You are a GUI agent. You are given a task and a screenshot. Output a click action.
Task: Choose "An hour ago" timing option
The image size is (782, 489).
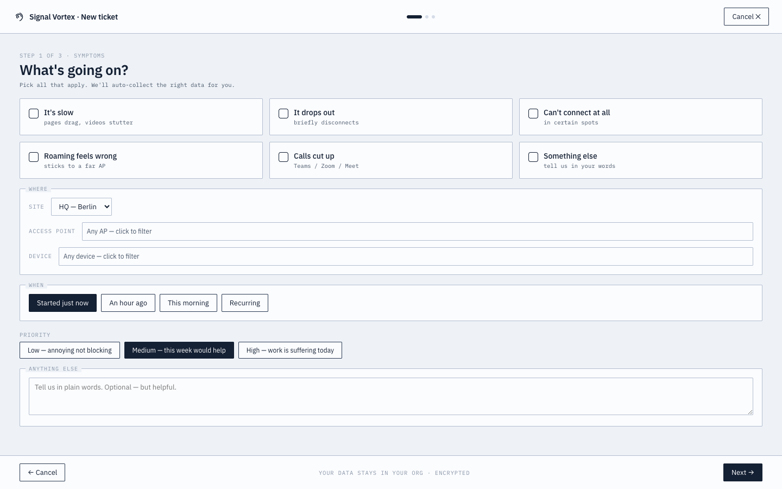[x=128, y=303]
